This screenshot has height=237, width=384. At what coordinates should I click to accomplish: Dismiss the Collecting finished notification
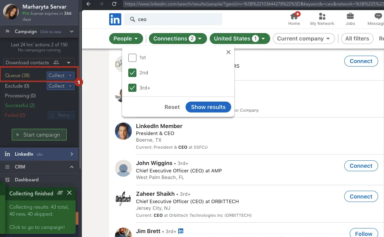click(69, 193)
